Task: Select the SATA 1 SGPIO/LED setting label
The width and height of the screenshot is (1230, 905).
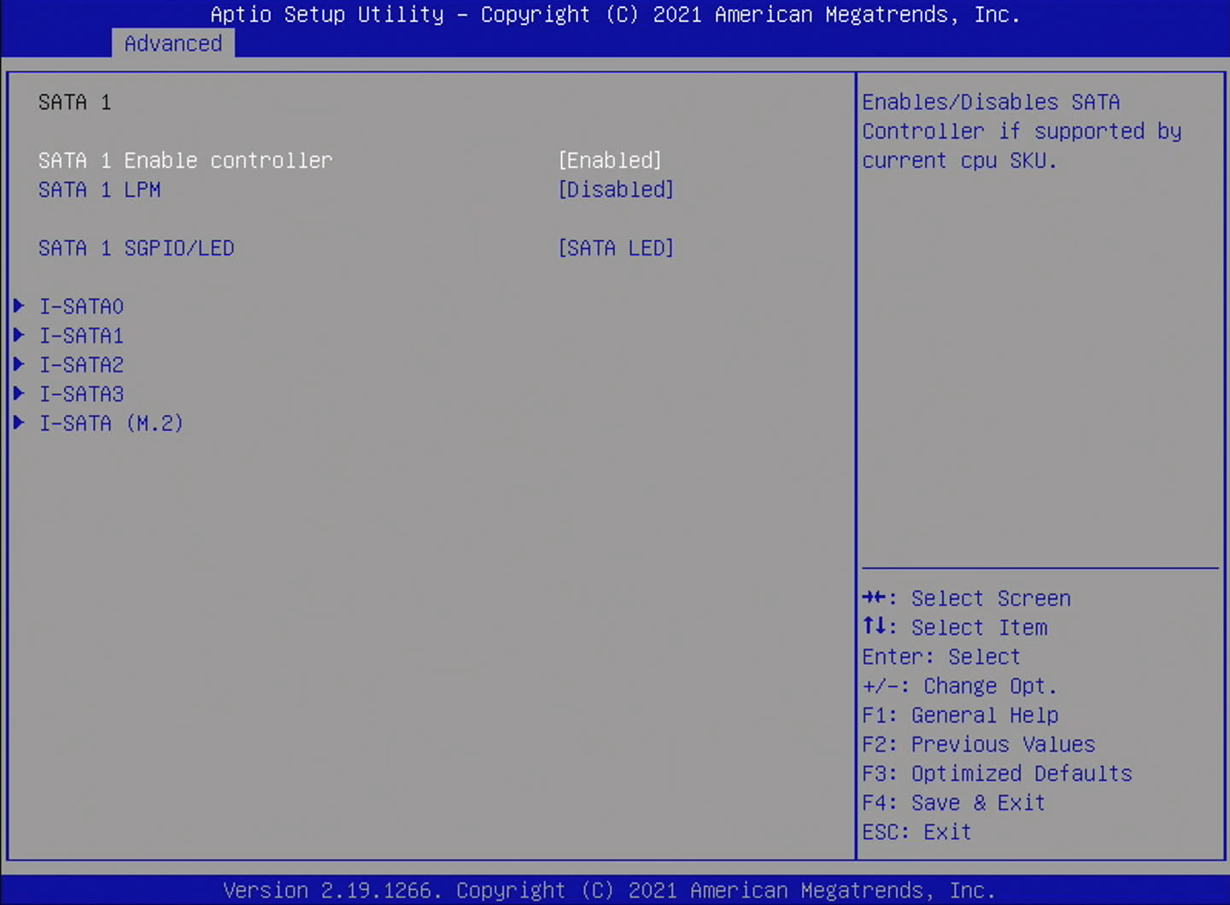Action: click(x=136, y=248)
